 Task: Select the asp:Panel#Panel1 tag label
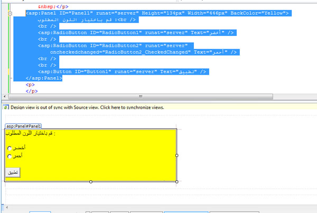(x=23, y=127)
